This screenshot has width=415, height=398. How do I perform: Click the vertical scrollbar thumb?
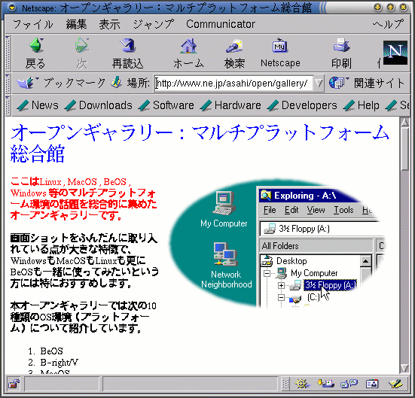coord(404,149)
